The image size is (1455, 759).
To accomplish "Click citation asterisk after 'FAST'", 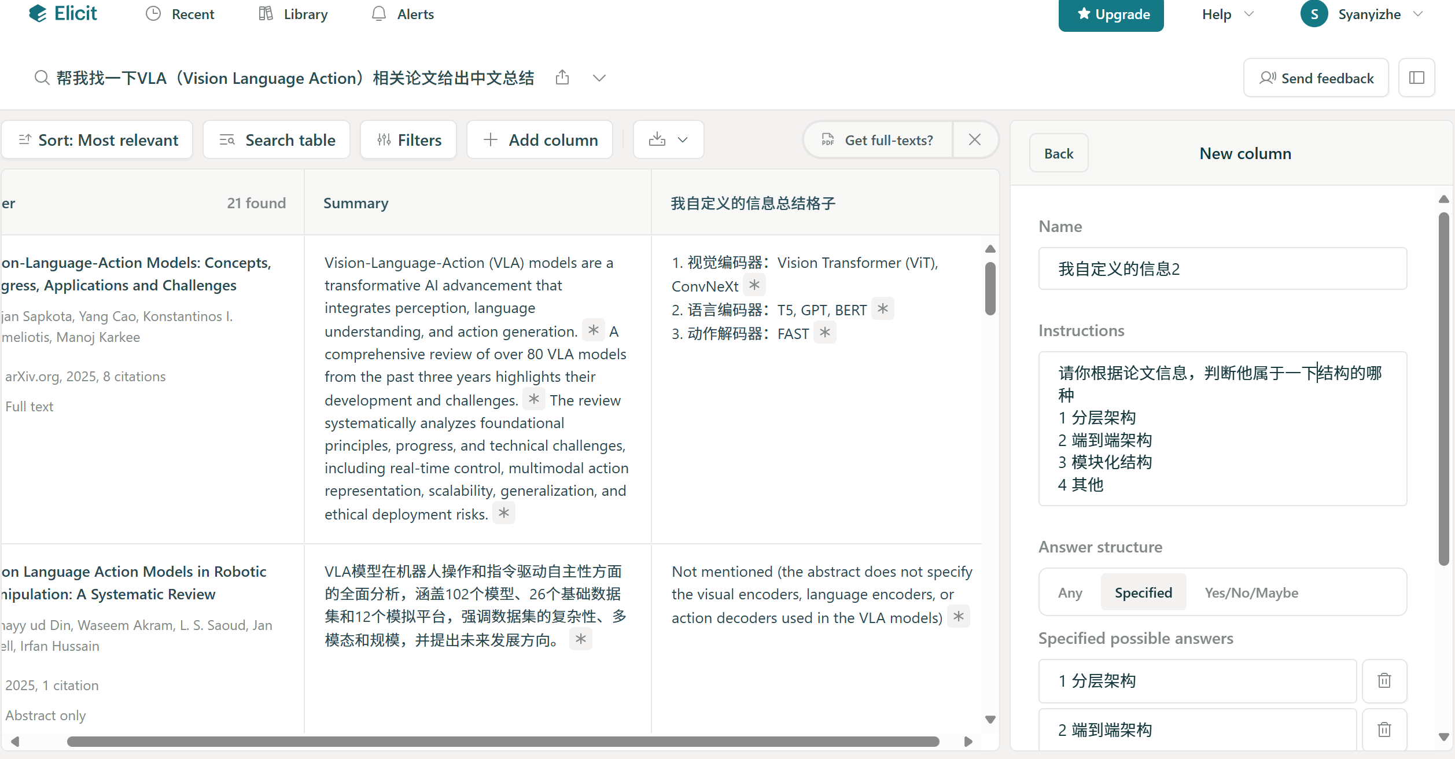I will [825, 333].
